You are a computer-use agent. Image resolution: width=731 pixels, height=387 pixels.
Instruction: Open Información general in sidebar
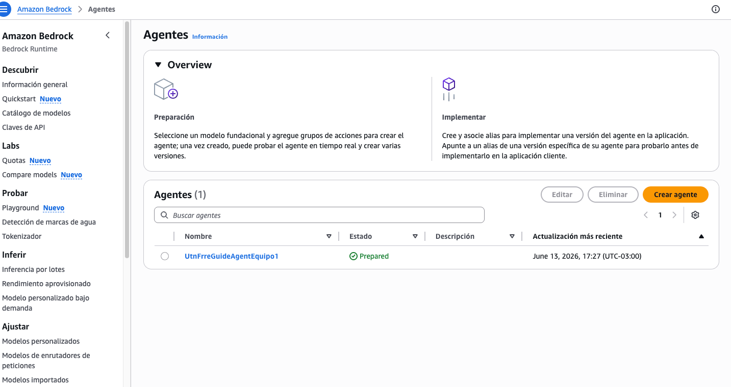coord(35,85)
